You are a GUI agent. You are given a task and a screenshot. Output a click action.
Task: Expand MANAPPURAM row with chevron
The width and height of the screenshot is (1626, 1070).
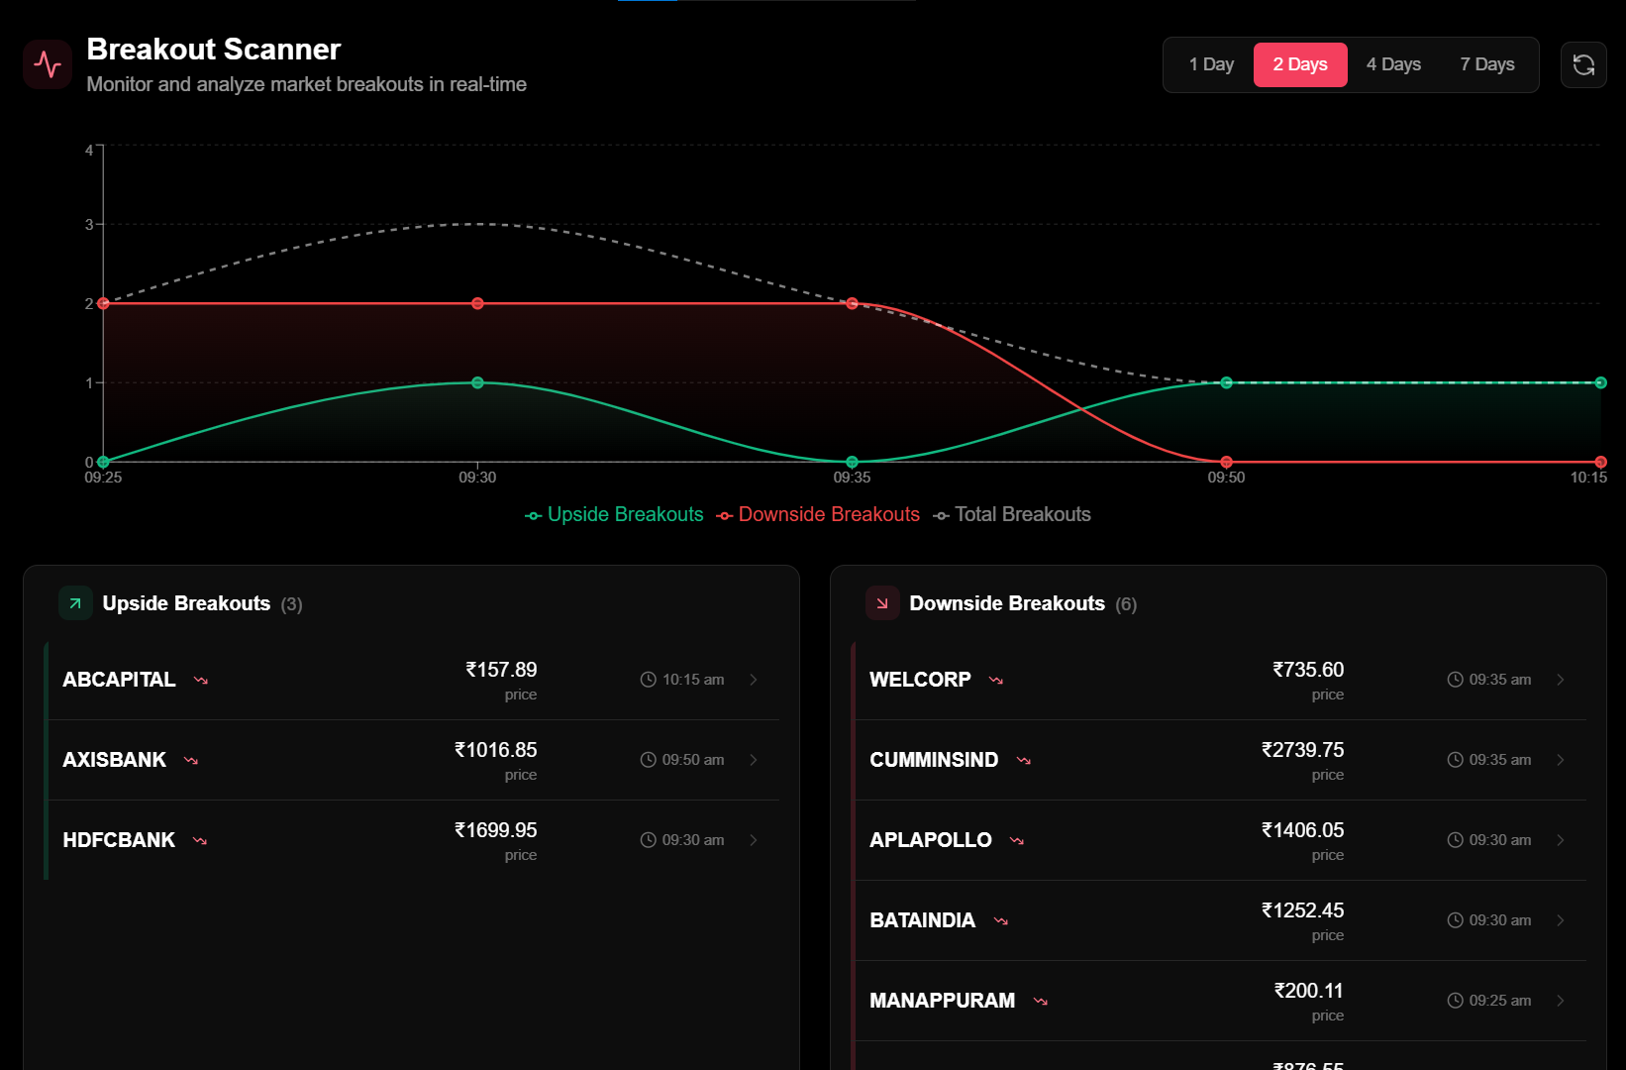tap(1561, 1001)
